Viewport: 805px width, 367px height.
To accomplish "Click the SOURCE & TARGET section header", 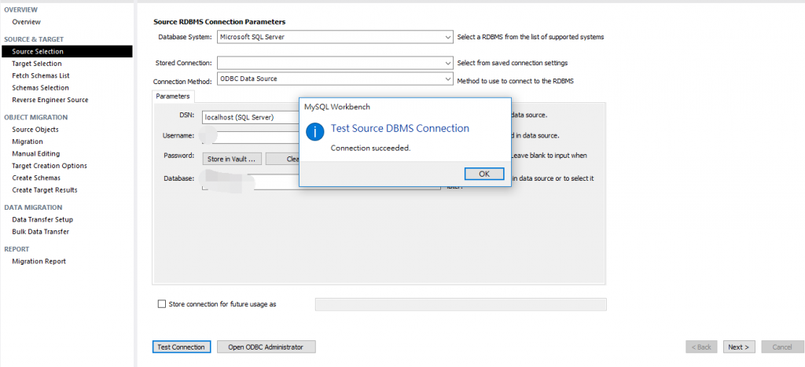I will point(34,39).
